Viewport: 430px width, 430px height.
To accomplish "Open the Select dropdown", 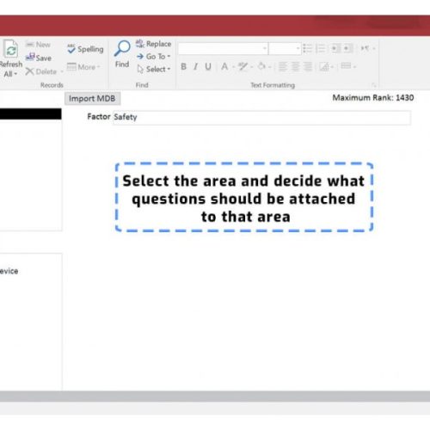I will 154,69.
